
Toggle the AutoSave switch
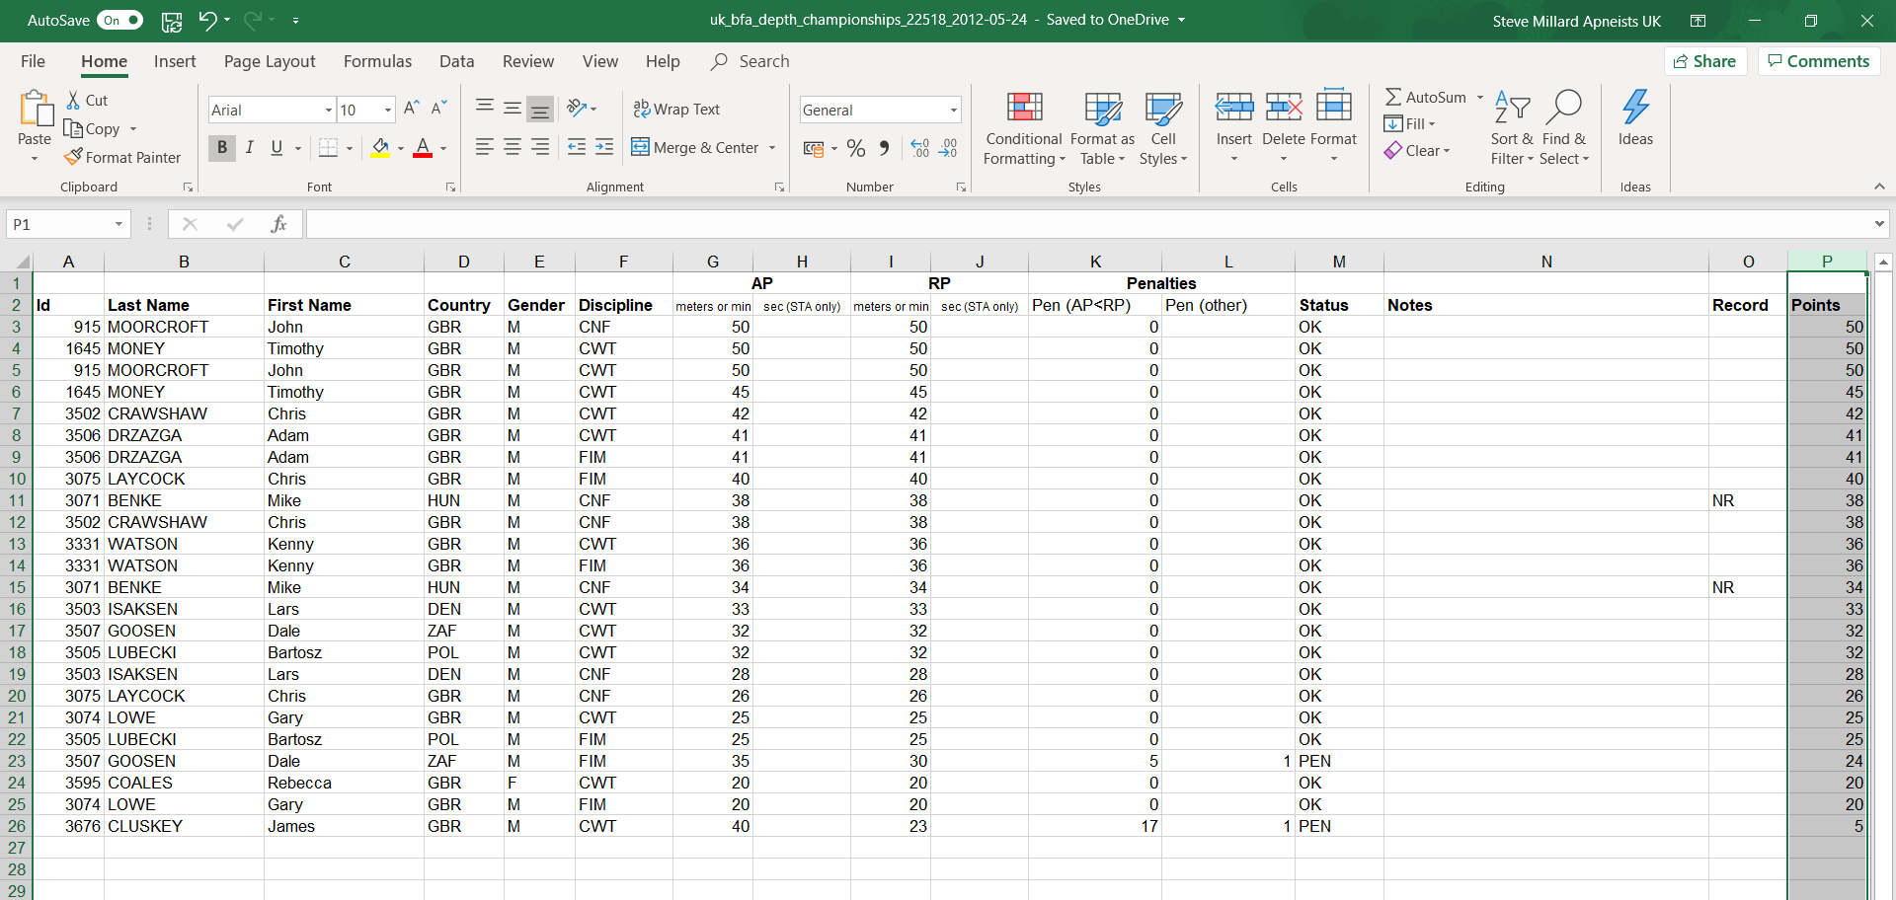pos(120,20)
